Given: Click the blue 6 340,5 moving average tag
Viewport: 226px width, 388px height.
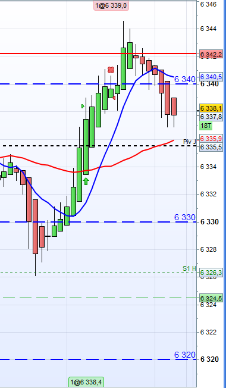Looking at the screenshot, I should click(x=211, y=77).
